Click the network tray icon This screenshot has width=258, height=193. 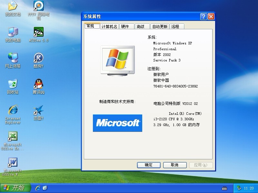(239, 188)
